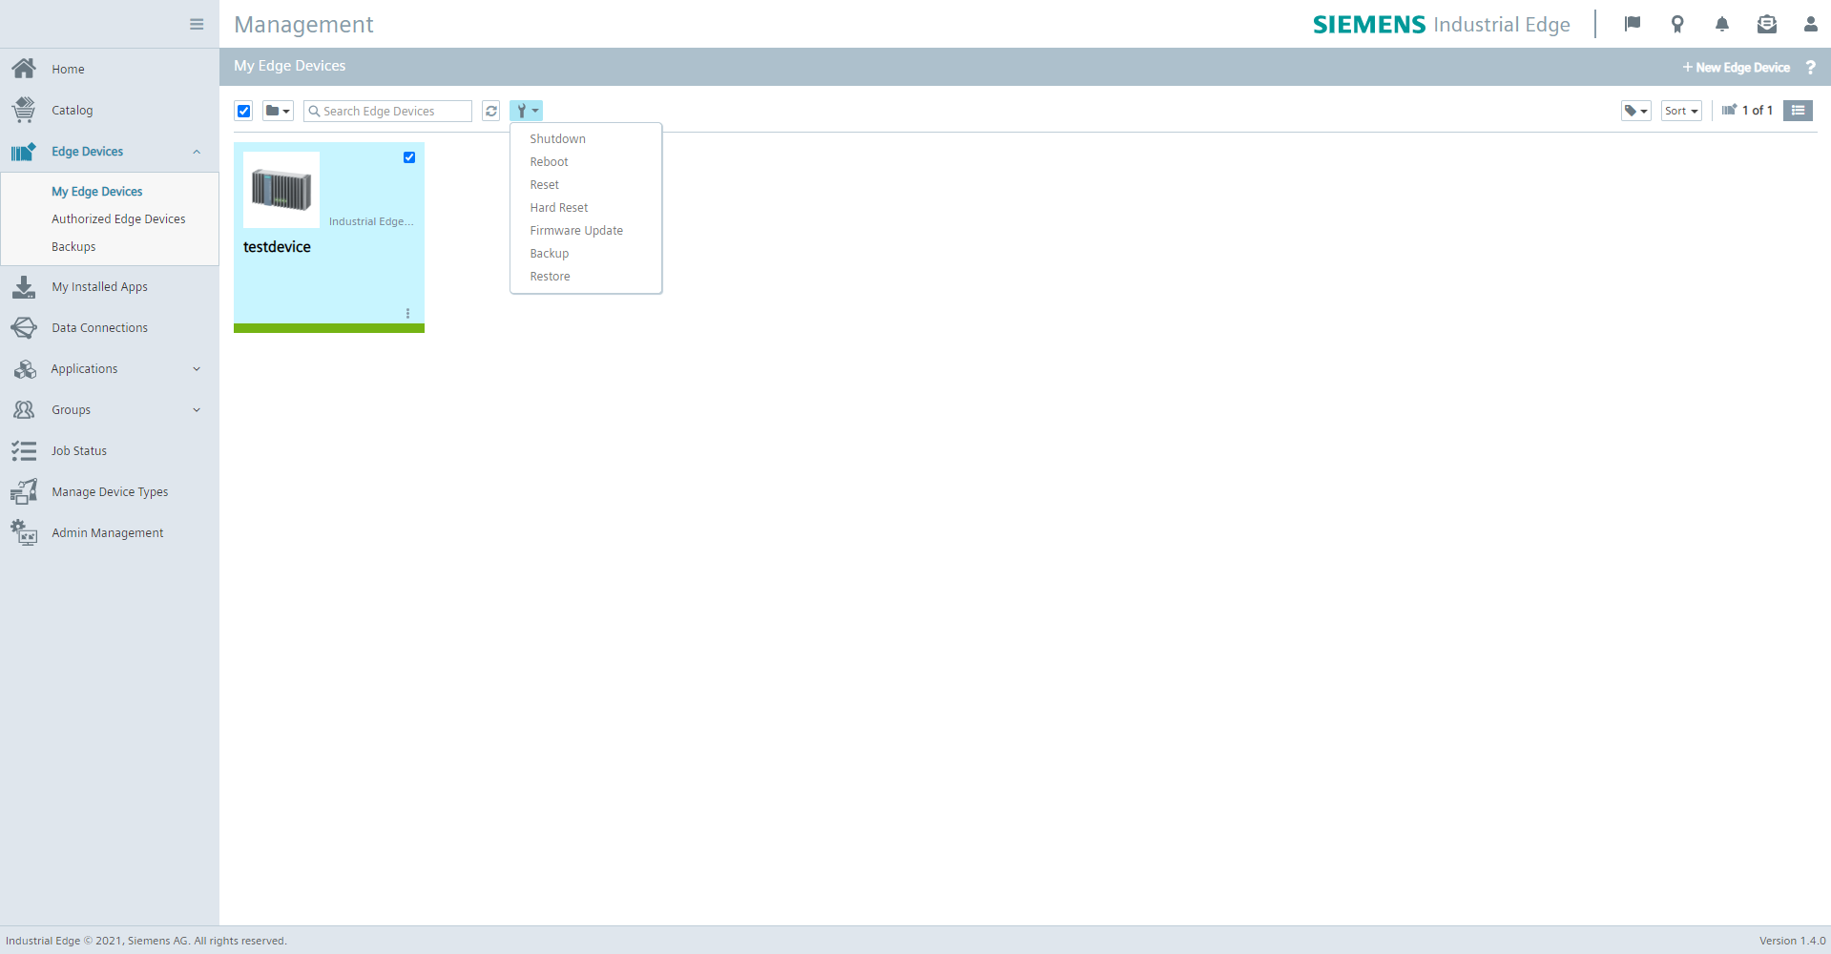Image resolution: width=1831 pixels, height=954 pixels.
Task: Select Firmware Update from the menu
Action: [x=576, y=231]
